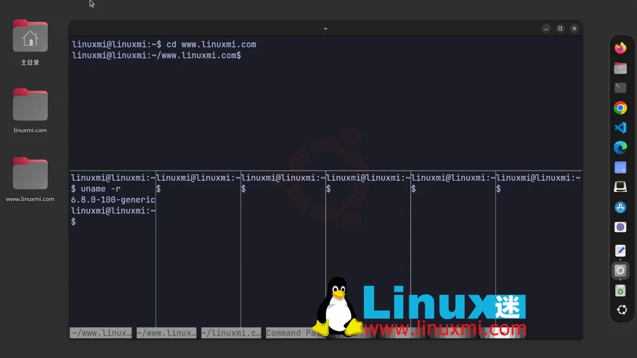The height and width of the screenshot is (358, 637).
Task: Click the 'uname -r' command text
Action: [x=101, y=189]
